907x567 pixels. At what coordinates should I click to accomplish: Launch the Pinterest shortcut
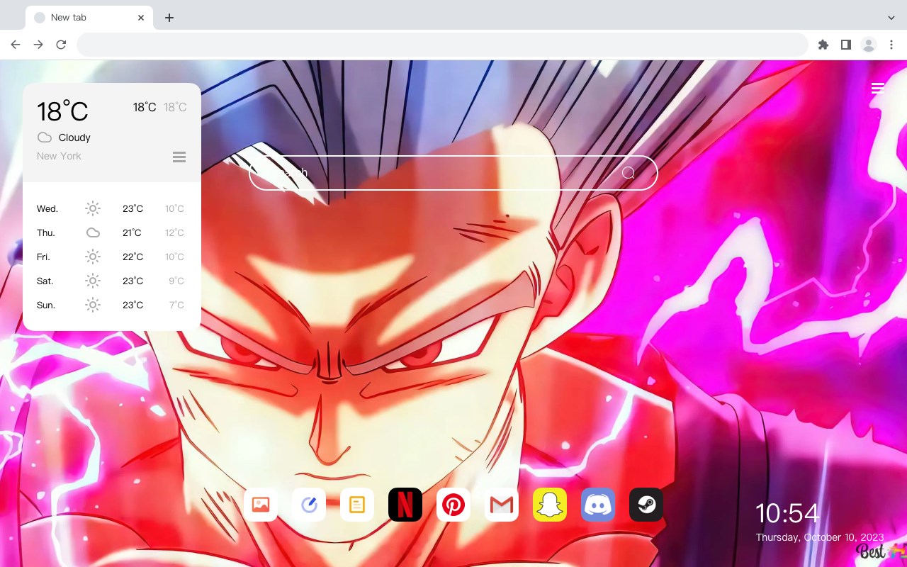coord(453,505)
